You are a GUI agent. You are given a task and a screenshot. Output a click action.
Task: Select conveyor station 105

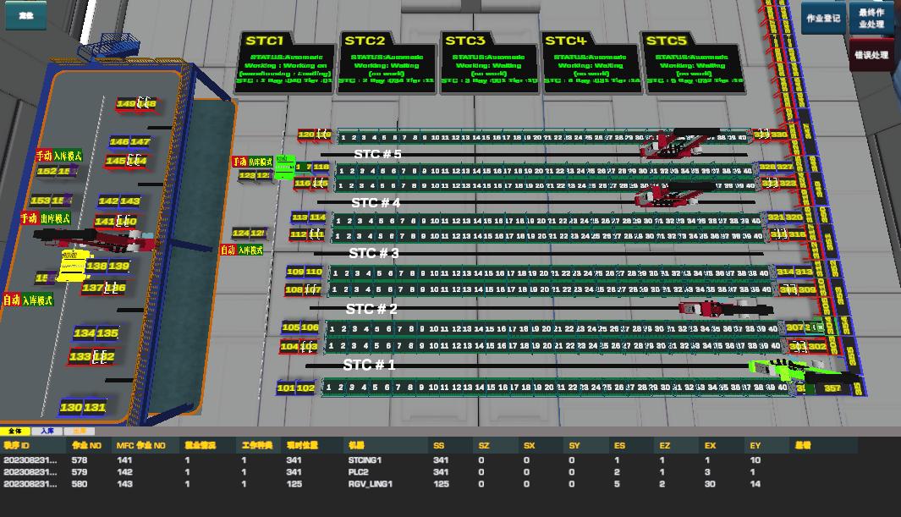(x=290, y=327)
